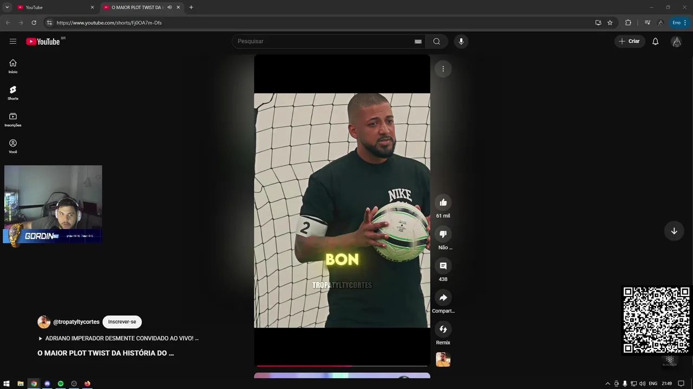Screen dimensions: 693x389
Task: Open the Chrome profile avatar
Action: [661, 23]
